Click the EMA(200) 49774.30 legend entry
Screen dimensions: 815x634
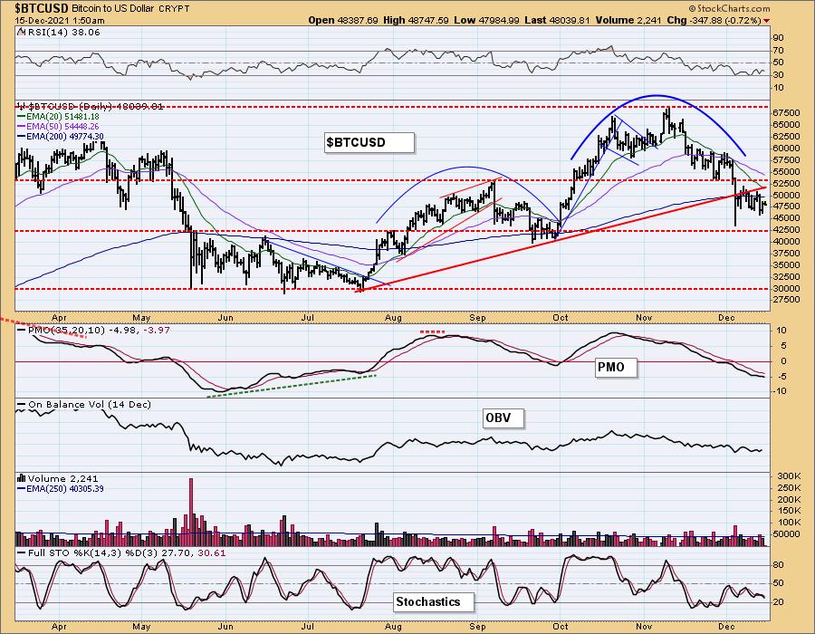pyautogui.click(x=65, y=136)
